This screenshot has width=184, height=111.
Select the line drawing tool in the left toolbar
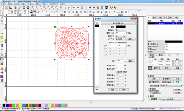[x=2, y=25]
